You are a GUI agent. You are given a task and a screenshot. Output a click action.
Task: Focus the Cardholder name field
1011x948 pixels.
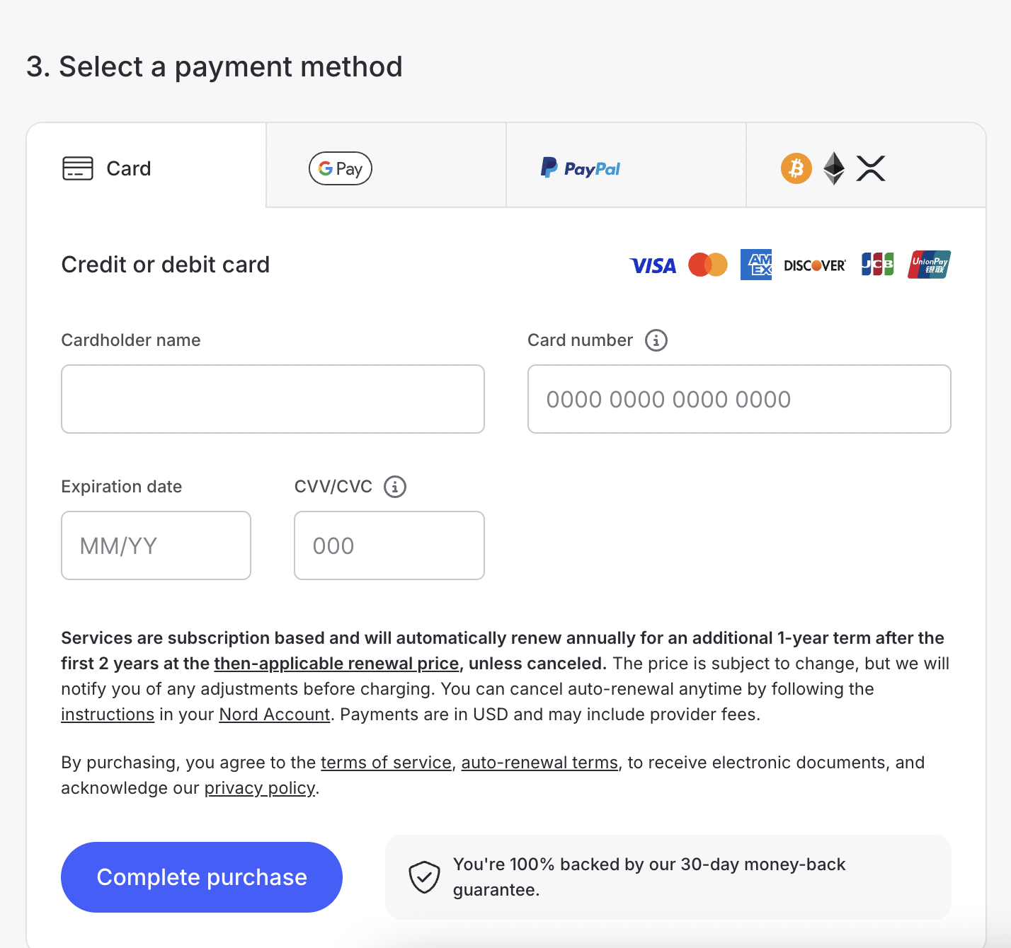point(273,399)
